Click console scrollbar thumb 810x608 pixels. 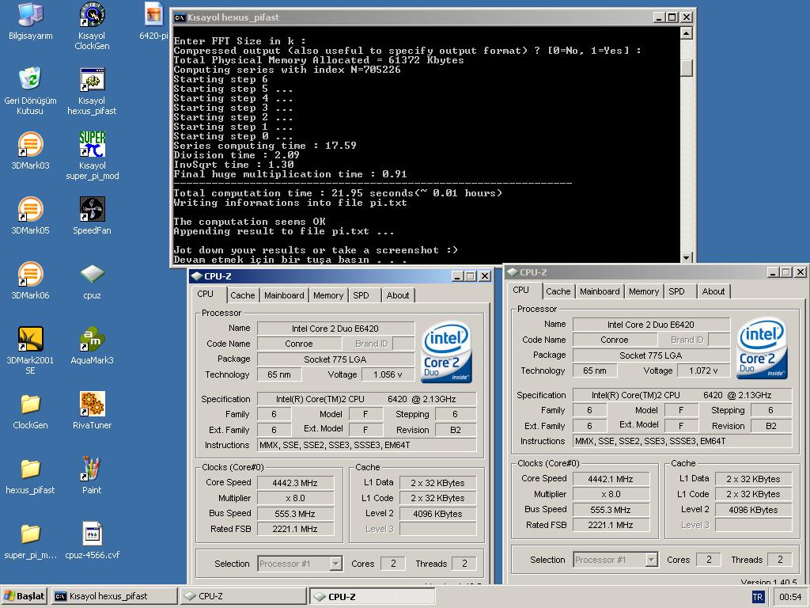point(687,68)
